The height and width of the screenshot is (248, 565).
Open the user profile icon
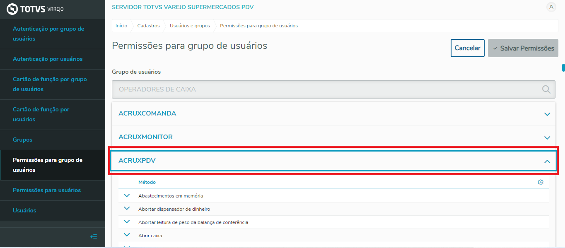coord(551,7)
